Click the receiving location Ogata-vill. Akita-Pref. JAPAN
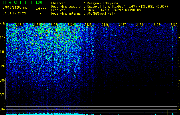Screen dimensions: 180x115 pyautogui.click(x=112, y=7)
